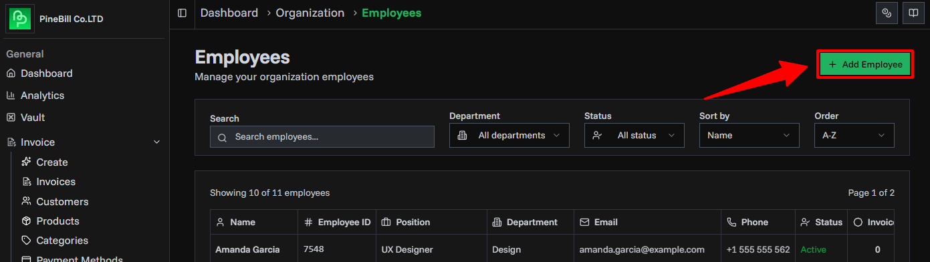Click the Invoice document icon in sidebar

coord(11,142)
